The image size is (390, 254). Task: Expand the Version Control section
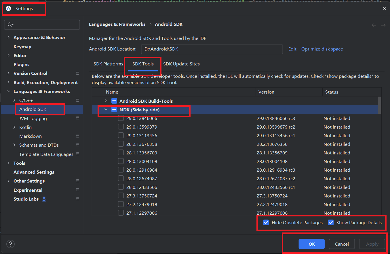click(8, 73)
